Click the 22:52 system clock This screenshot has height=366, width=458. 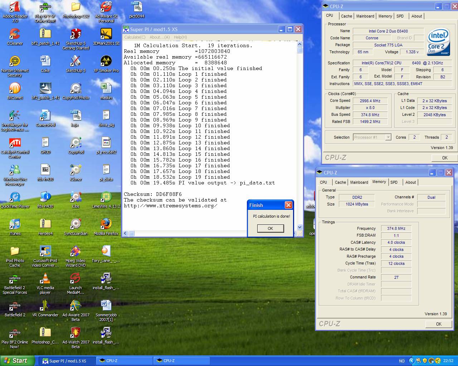point(448,361)
